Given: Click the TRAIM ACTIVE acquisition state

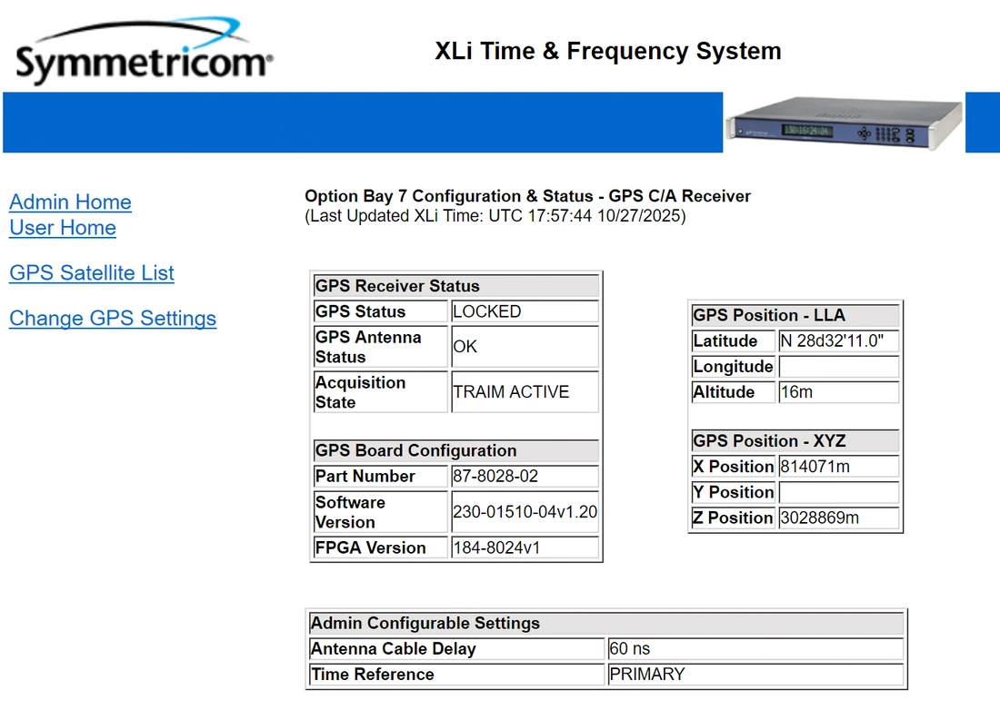Looking at the screenshot, I should click(525, 392).
